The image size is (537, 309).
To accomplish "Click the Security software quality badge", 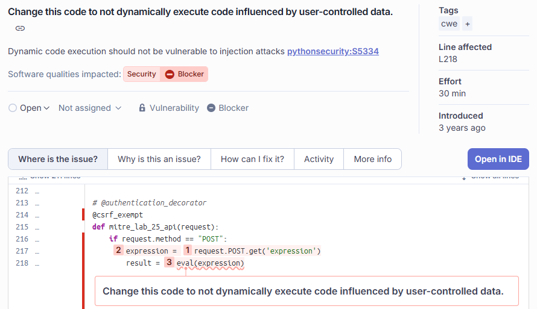I will pyautogui.click(x=141, y=74).
